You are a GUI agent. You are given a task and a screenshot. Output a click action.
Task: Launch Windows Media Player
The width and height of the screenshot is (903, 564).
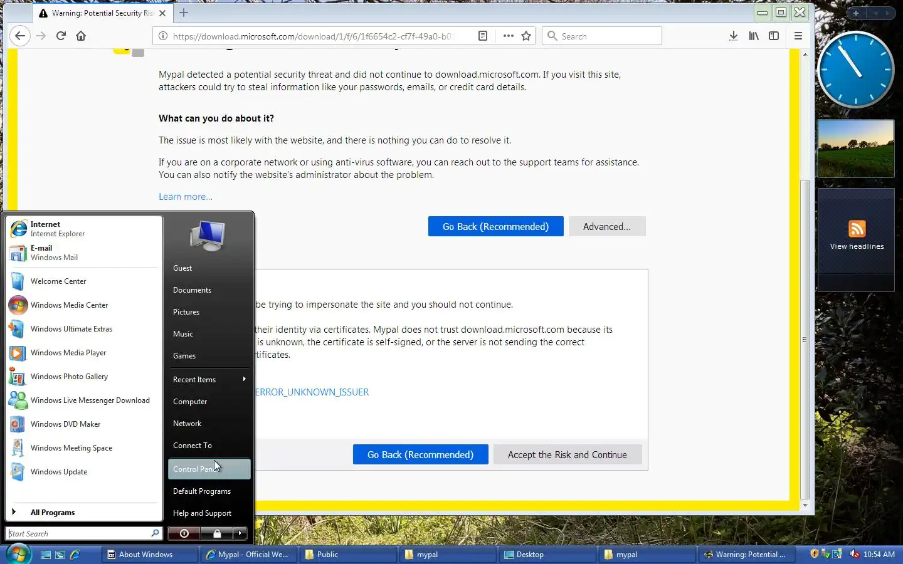[84, 353]
